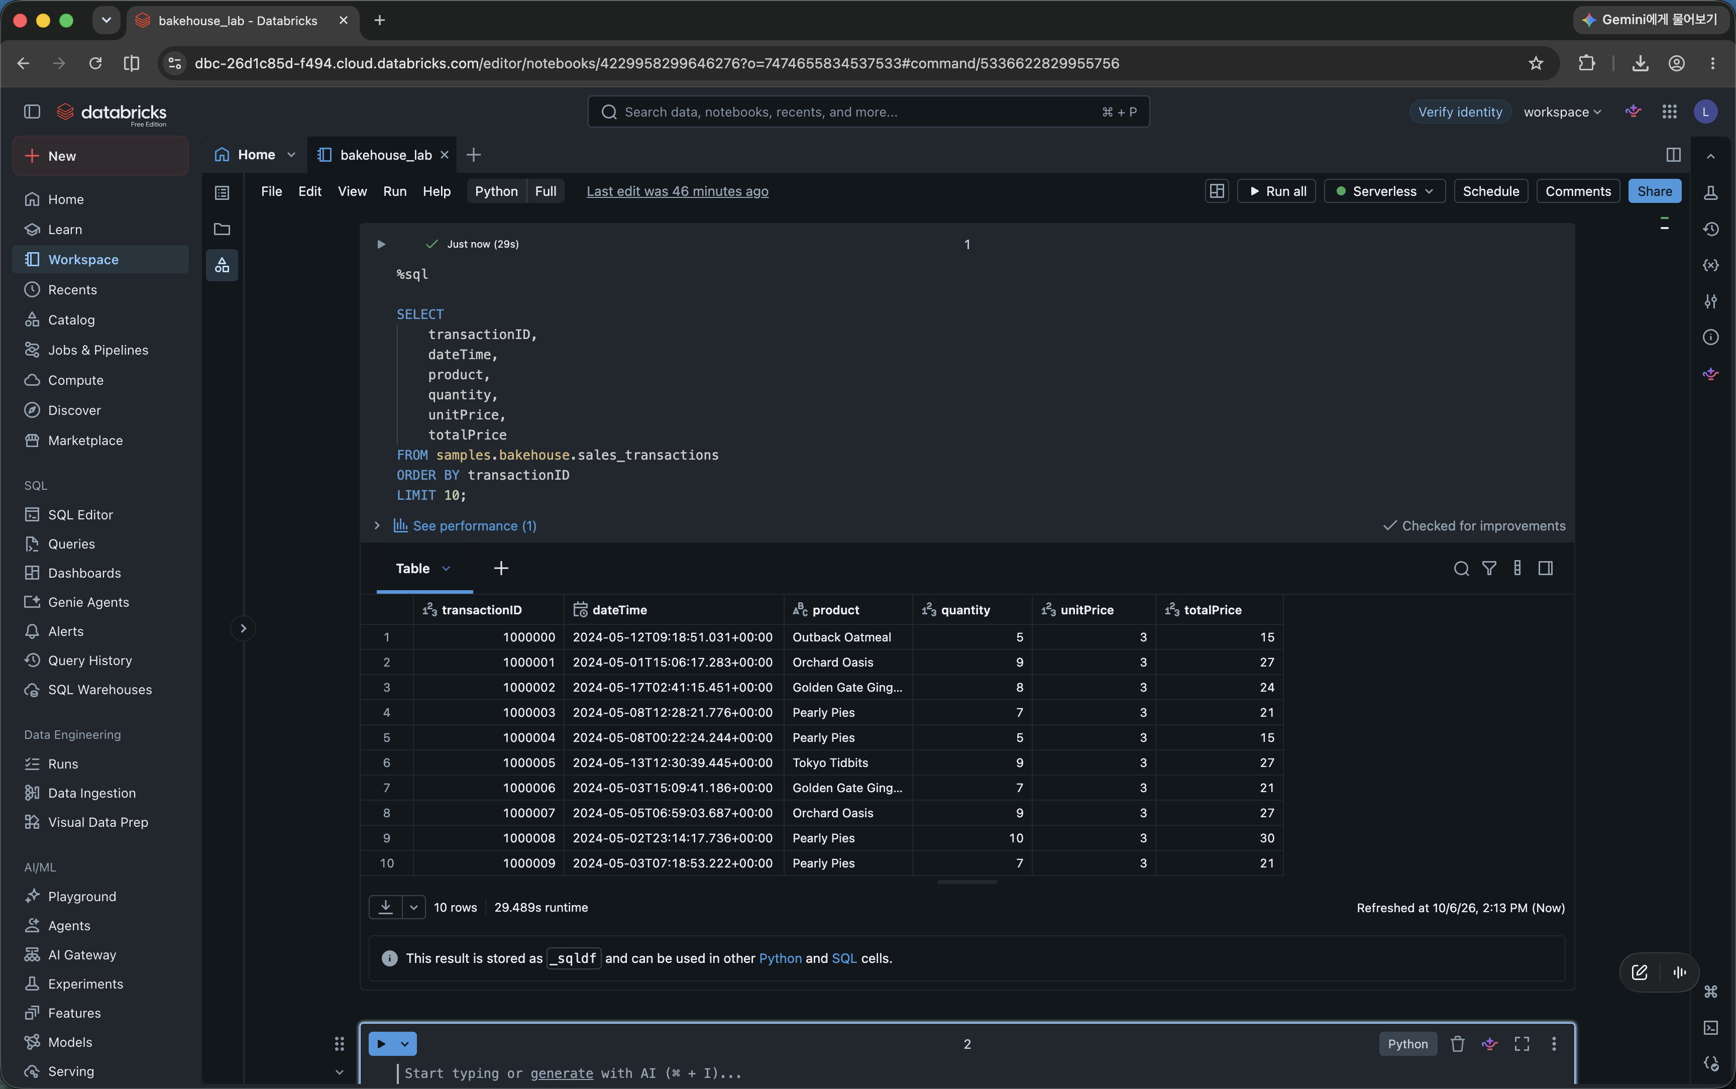Open the variable explorer {x} icon

coord(1711,265)
